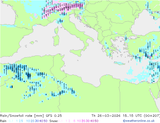Select the 40 value in the Rain legend

(x=41, y=121)
